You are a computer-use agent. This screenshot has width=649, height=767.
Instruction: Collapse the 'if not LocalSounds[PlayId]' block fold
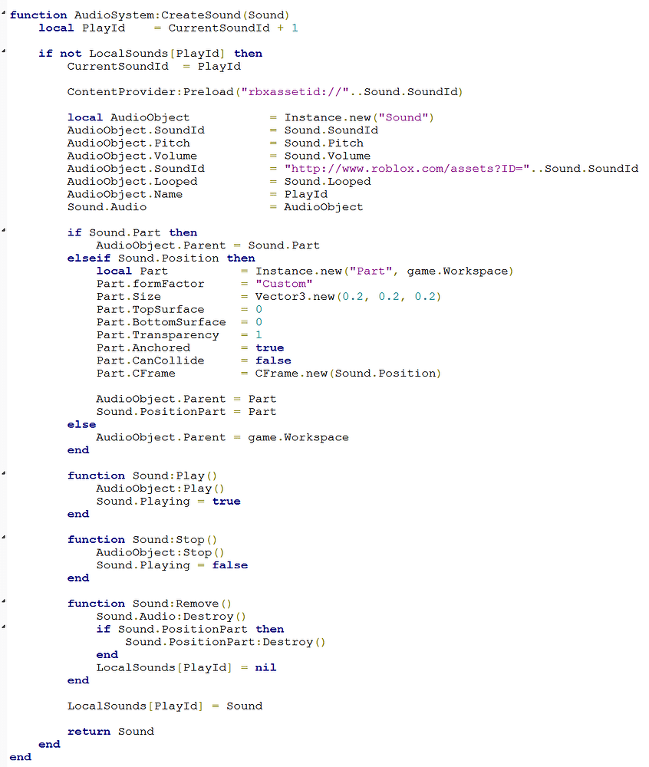(3, 51)
